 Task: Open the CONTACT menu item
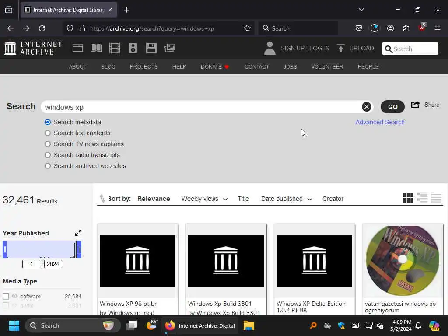pos(256,67)
